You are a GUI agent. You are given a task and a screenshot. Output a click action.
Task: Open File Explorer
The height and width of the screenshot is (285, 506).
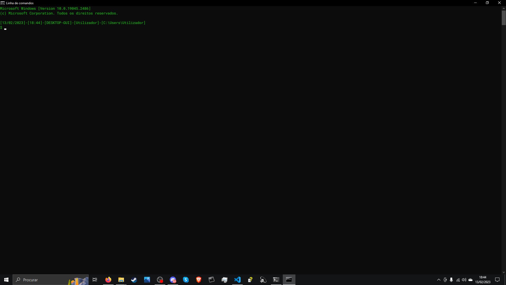pos(121,280)
